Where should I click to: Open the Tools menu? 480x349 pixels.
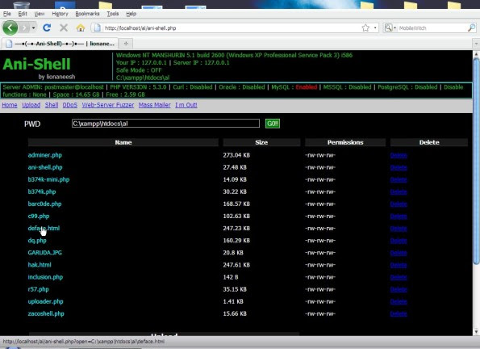[113, 14]
